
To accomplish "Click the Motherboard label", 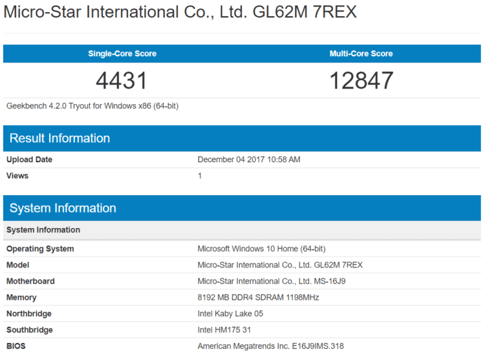I will [30, 281].
